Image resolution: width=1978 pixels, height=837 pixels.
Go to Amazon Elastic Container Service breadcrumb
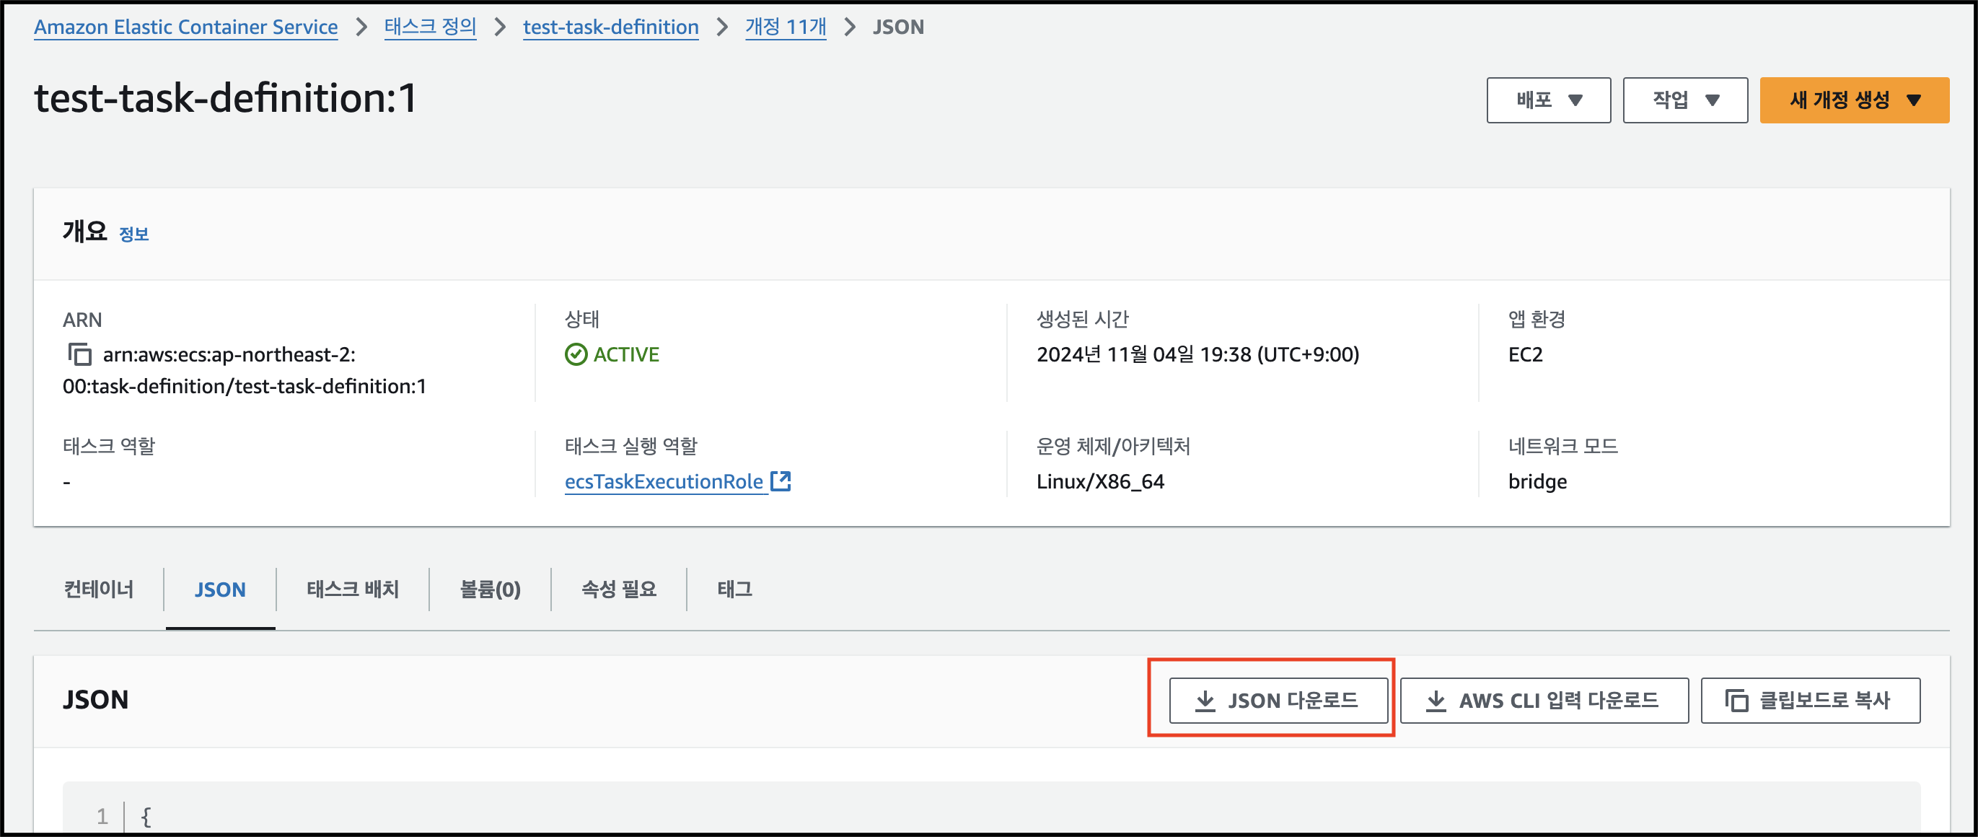pos(186,27)
